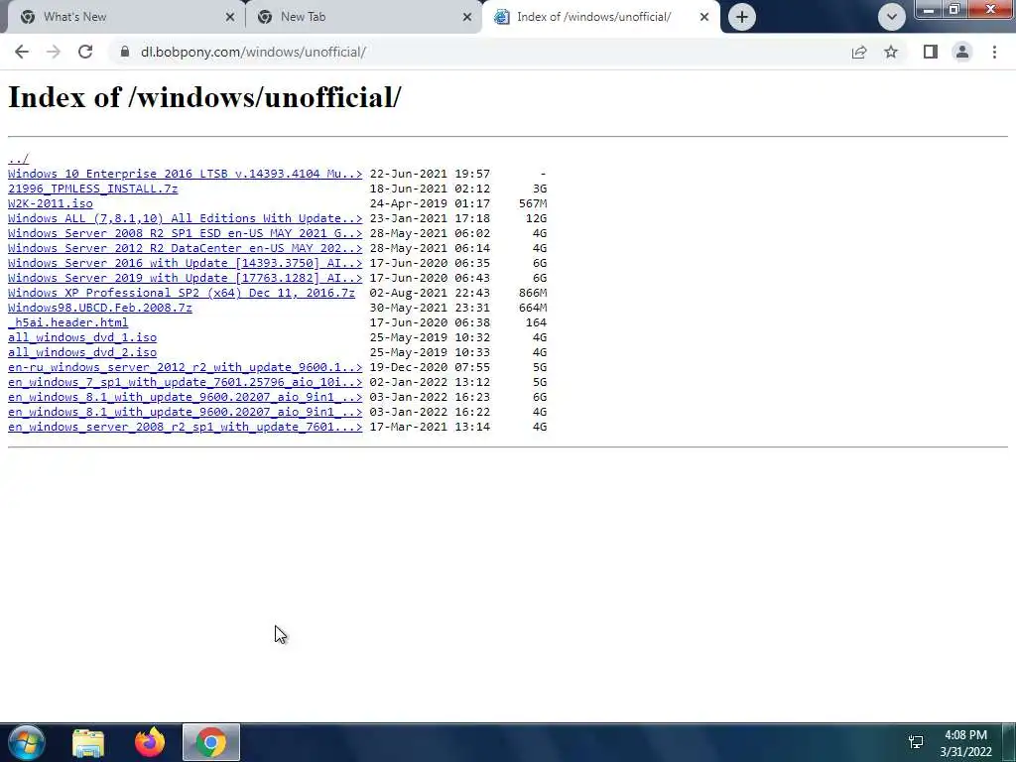Viewport: 1016px width, 762px height.
Task: Open the network tray icon
Action: [916, 742]
